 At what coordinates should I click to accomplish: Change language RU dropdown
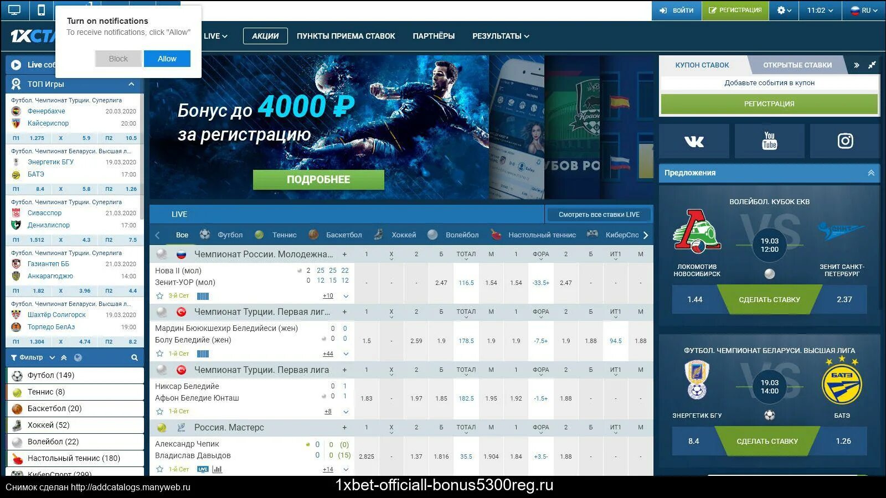(x=864, y=11)
